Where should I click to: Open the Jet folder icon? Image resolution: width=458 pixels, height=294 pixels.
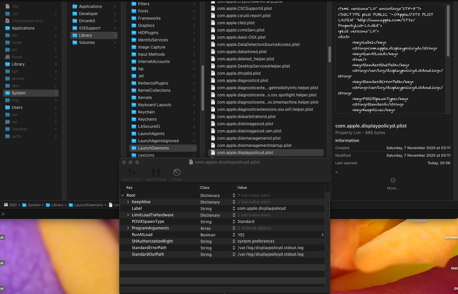(134, 76)
